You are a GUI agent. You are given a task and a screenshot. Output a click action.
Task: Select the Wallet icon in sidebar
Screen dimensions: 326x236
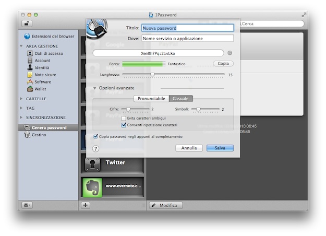coord(30,89)
